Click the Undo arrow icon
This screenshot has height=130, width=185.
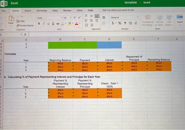click(x=2, y=18)
